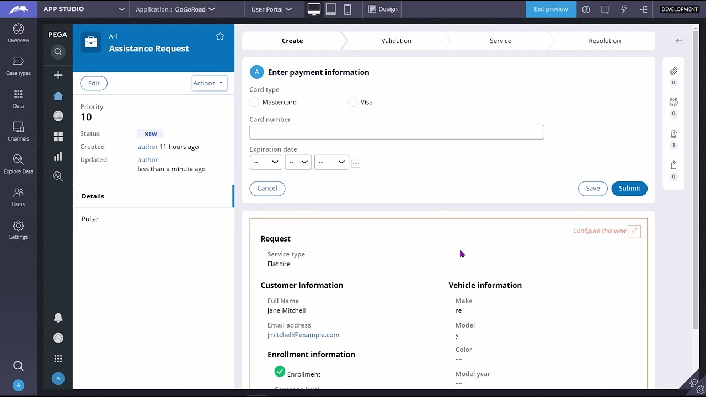Click into the Card number field
The image size is (706, 397).
[x=397, y=132]
